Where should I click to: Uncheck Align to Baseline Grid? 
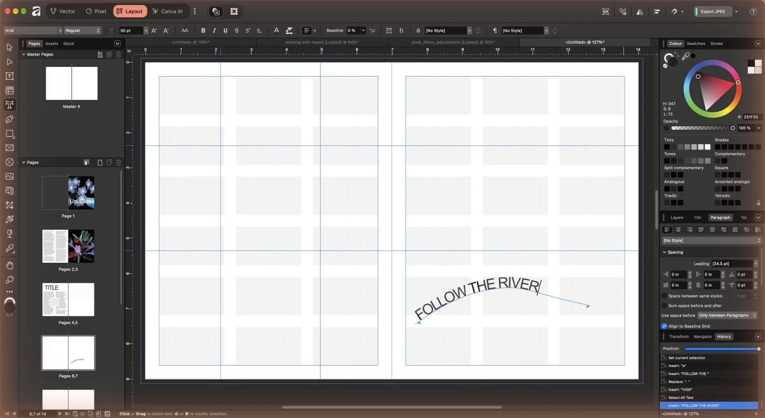coord(664,326)
